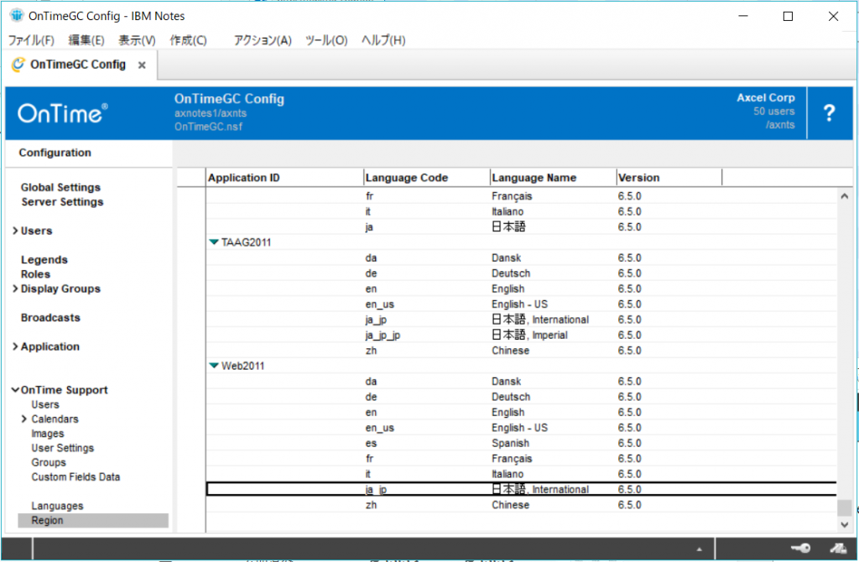The width and height of the screenshot is (859, 562).
Task: Open the アクション(A) menu
Action: point(262,40)
